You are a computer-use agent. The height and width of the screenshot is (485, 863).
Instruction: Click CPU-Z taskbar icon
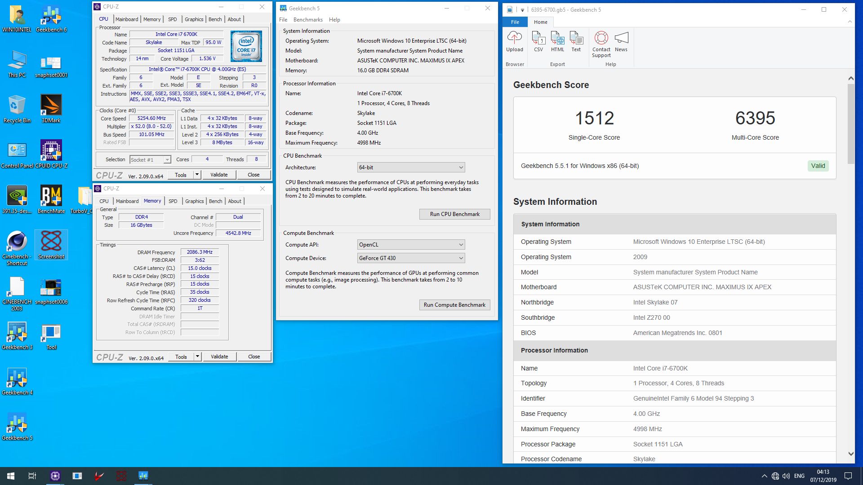click(x=55, y=476)
